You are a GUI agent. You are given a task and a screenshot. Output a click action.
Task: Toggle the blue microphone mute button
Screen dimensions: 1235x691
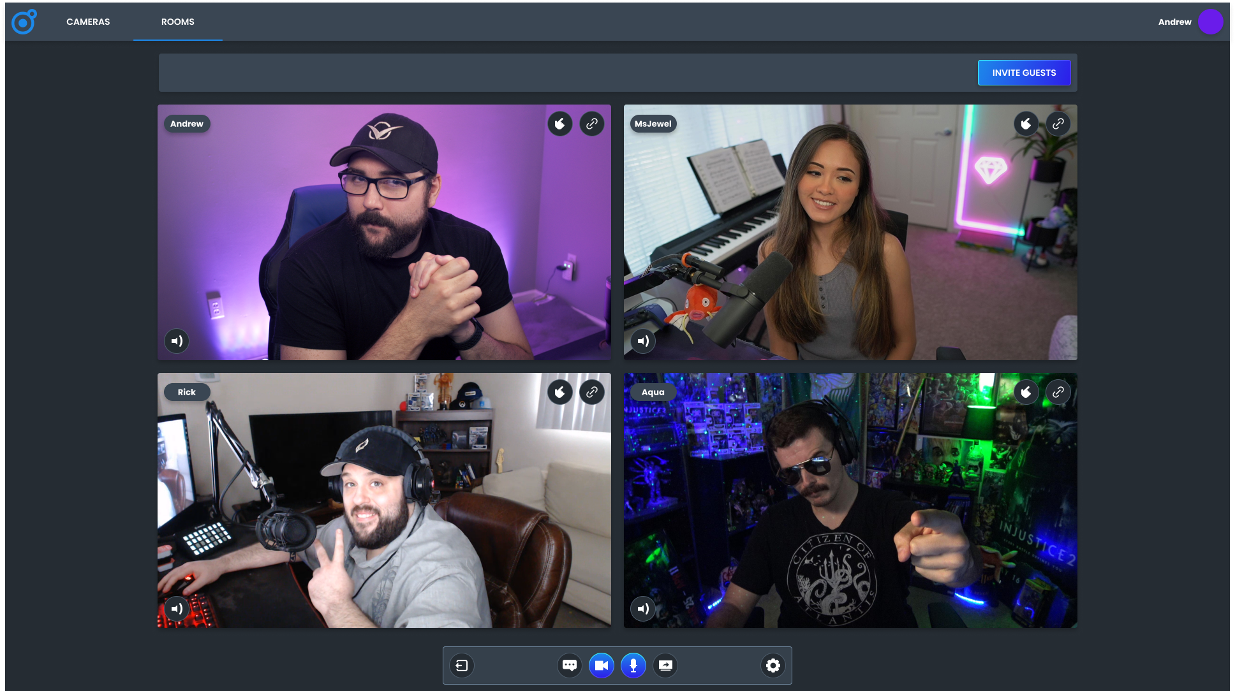(x=633, y=666)
